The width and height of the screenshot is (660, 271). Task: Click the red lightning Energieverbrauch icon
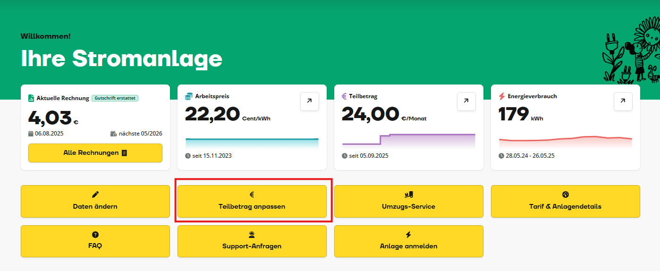[x=502, y=96]
